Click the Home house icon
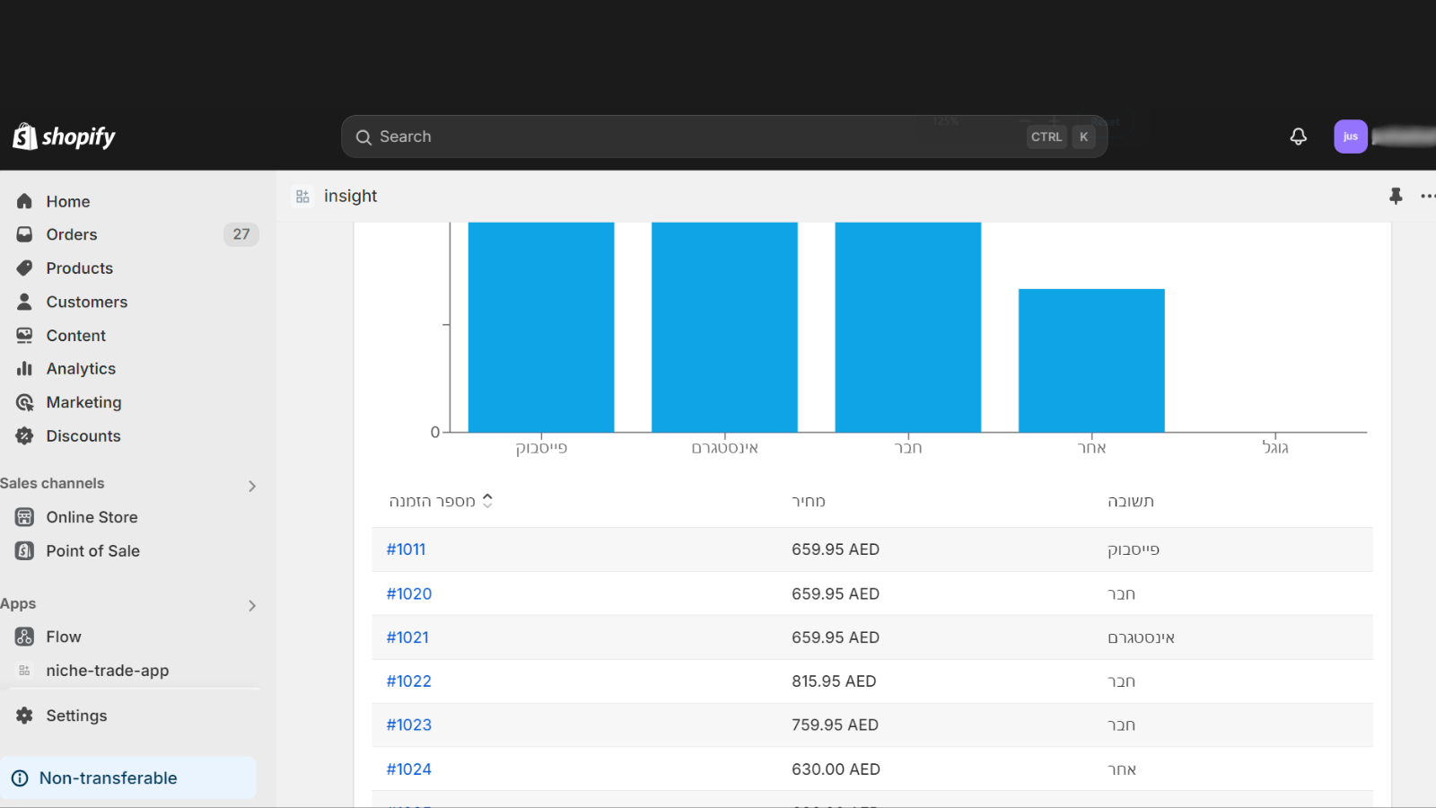Screen dimensions: 1436x808 (24, 201)
